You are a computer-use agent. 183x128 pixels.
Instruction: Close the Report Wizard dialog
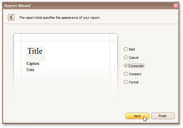coord(176,6)
